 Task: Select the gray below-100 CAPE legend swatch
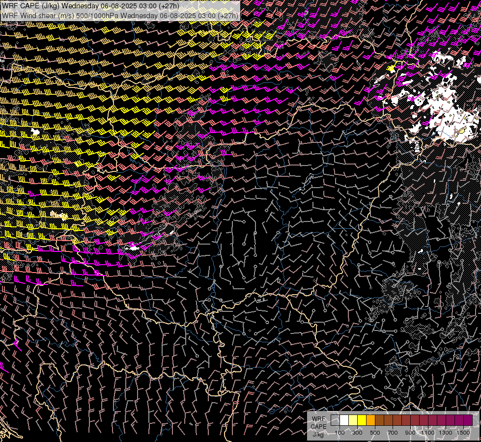pos(335,420)
